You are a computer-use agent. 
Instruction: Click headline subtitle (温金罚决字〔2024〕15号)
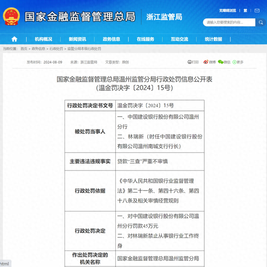134,88
